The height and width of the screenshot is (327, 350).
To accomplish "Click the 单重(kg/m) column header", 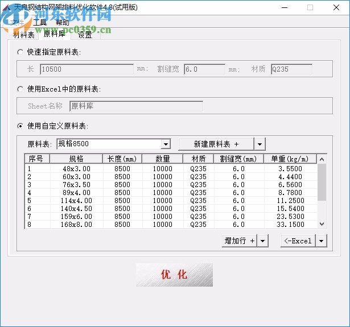I will coord(290,159).
